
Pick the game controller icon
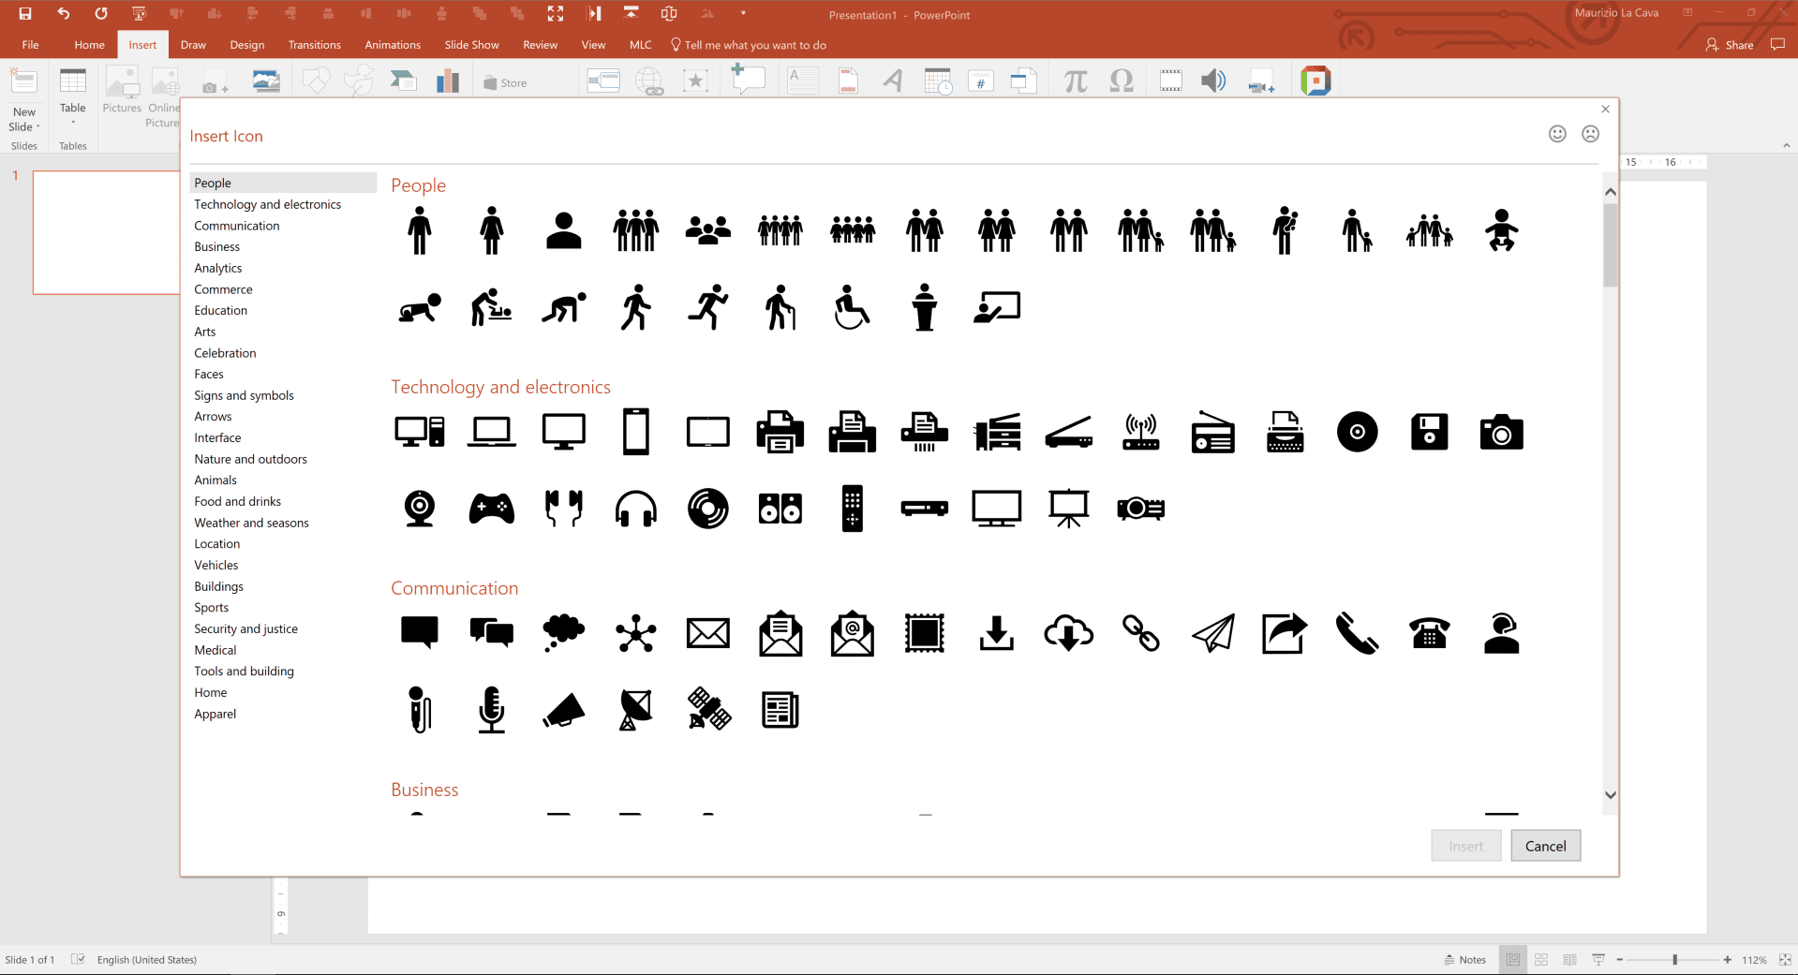click(491, 508)
